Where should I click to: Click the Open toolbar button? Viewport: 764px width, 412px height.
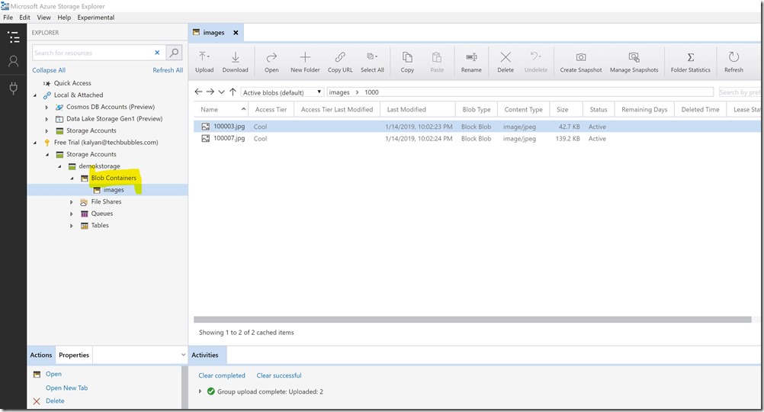[271, 62]
